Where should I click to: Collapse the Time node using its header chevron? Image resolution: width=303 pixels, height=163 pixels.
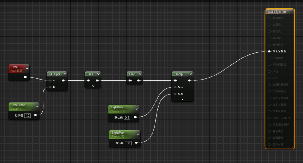click(27, 69)
